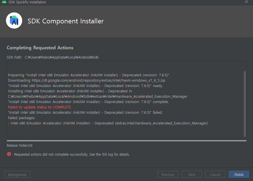Click the 'Installing Intel x86 Emulator Accelerator' line
The height and width of the screenshot is (181, 253).
(x=70, y=91)
